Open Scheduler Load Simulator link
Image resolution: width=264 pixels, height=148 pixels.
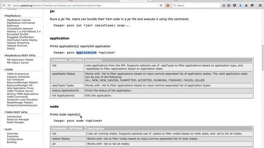[x=22, y=99]
